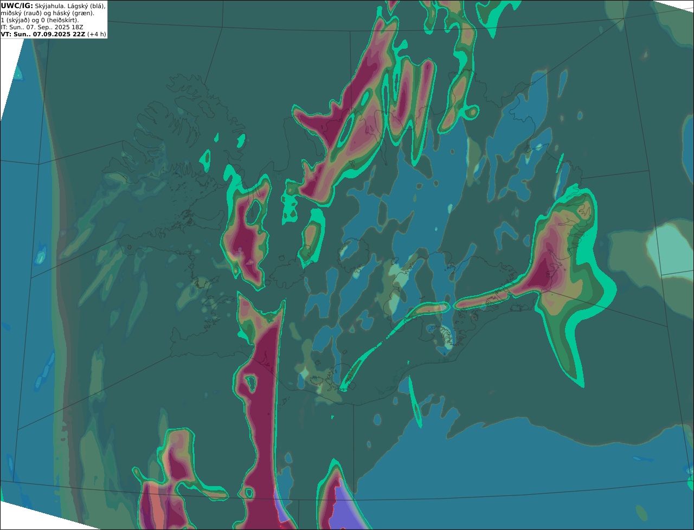Click the "(+4 h)" forecast offset text
This screenshot has width=694, height=530.
(97, 34)
